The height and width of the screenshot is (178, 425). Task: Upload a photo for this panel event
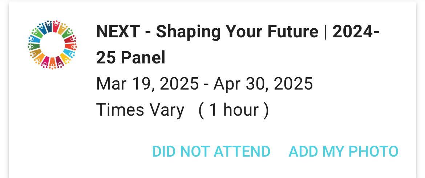[343, 151]
